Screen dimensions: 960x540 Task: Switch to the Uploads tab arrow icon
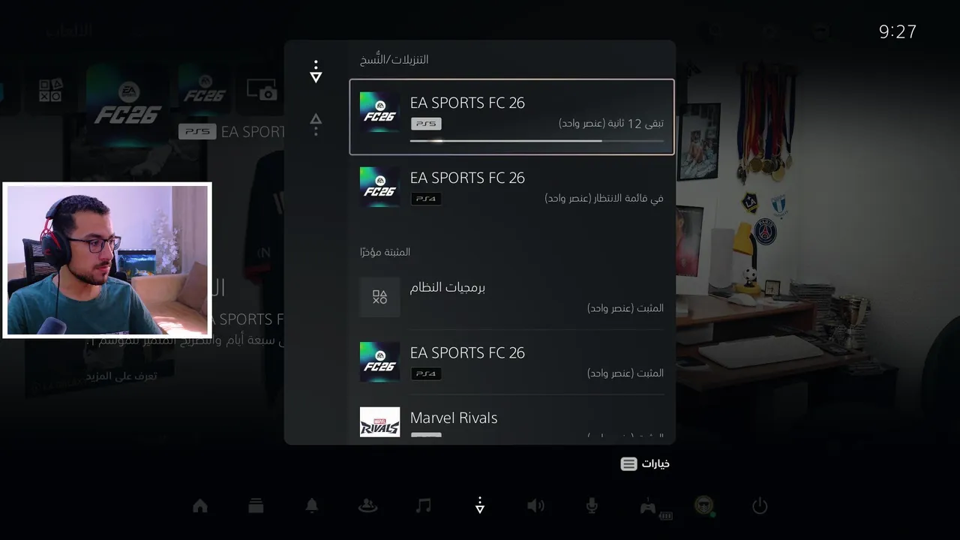[x=316, y=124]
